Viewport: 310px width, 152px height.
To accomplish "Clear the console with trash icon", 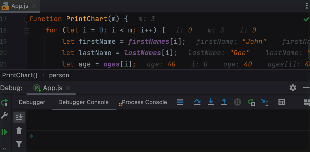I will (19, 131).
